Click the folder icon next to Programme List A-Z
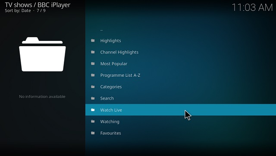This screenshot has height=156, width=276. pyautogui.click(x=93, y=75)
